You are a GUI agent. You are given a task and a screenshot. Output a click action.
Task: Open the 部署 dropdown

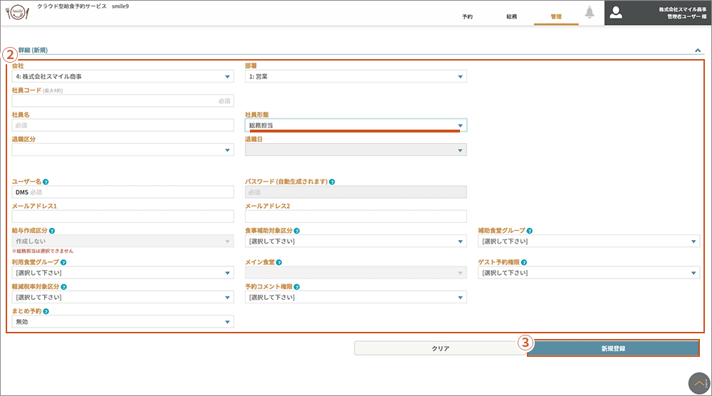pos(355,76)
